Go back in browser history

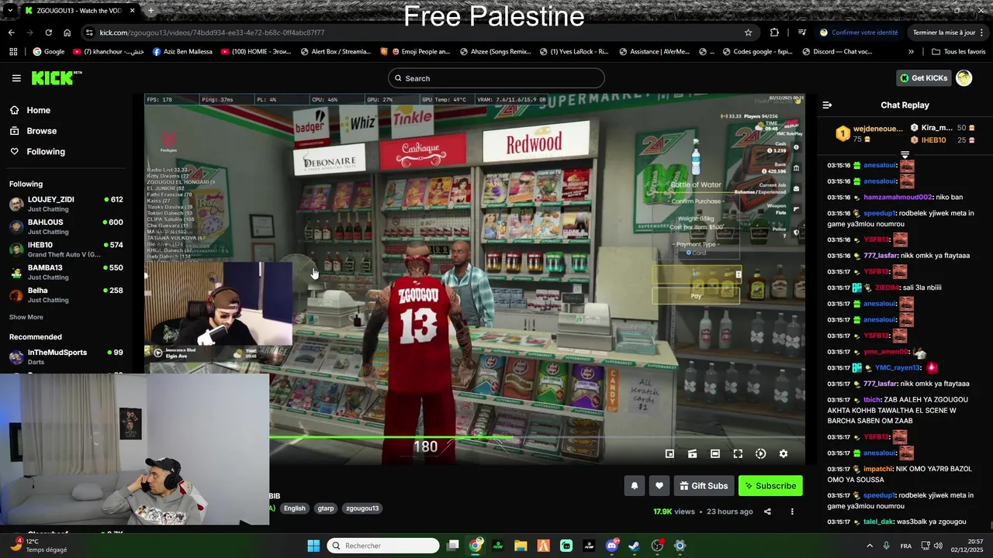(x=11, y=33)
